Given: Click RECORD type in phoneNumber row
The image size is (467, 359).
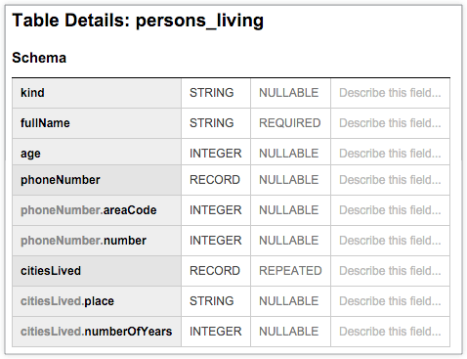Looking at the screenshot, I should pos(215,180).
